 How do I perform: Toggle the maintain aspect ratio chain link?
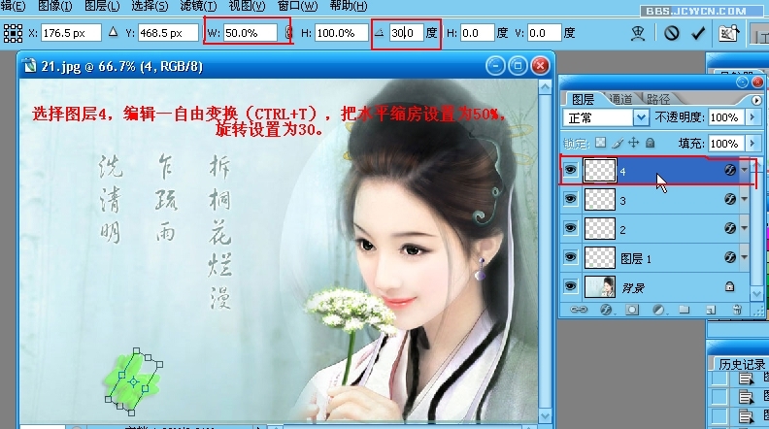click(288, 33)
